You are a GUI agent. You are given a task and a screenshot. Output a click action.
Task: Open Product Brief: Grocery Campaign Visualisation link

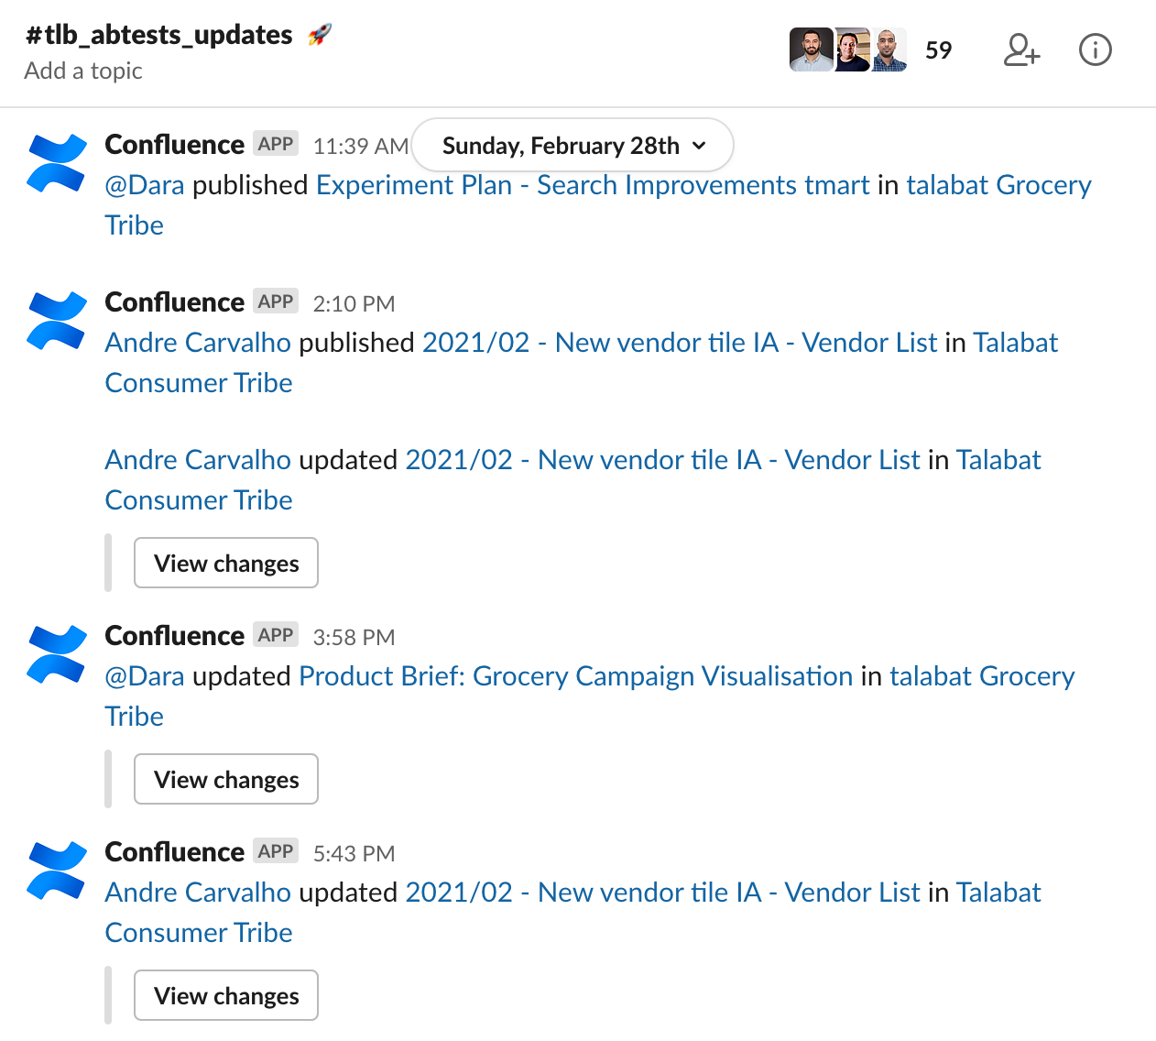576,676
